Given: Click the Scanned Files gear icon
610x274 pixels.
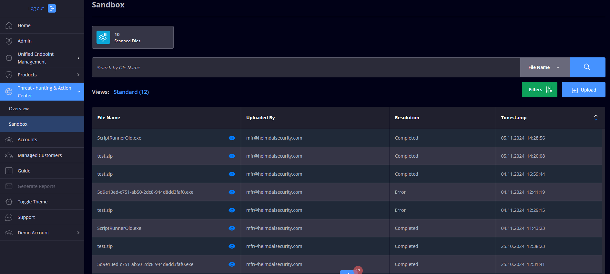Looking at the screenshot, I should click(103, 37).
